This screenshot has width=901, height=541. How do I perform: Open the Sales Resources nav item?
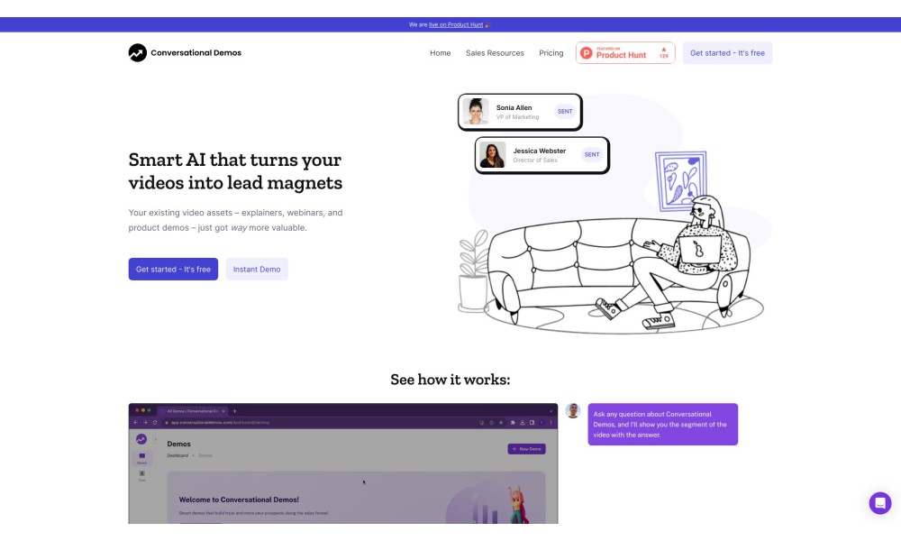coord(495,53)
